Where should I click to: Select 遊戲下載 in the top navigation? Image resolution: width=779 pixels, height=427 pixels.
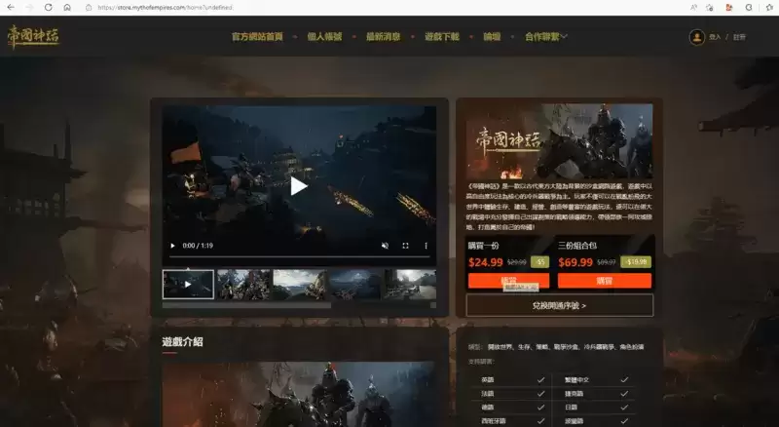click(442, 37)
